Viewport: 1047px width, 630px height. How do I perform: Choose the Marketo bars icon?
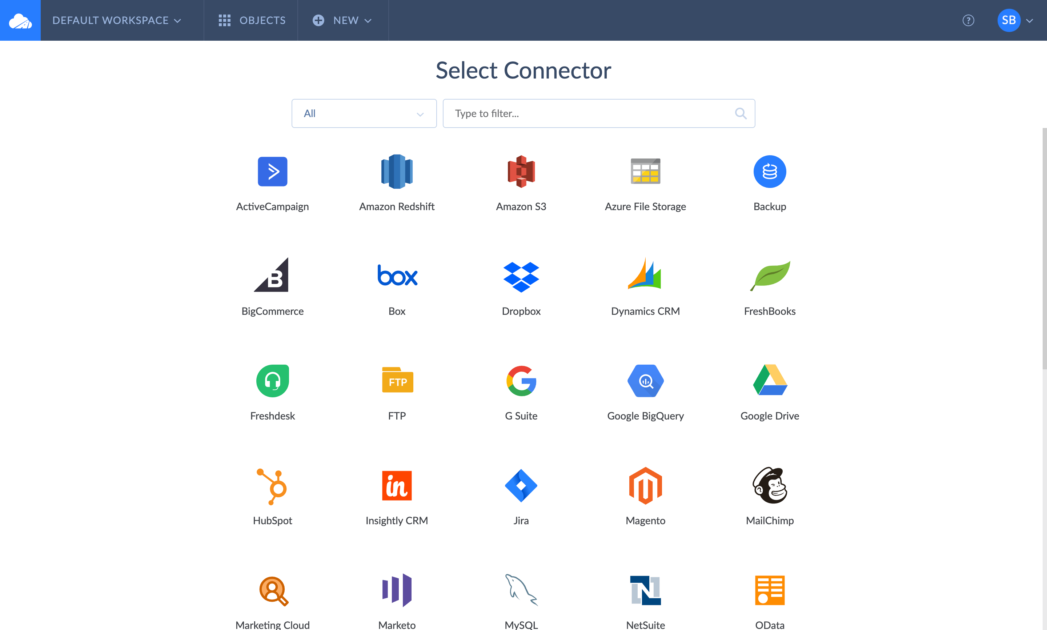pos(397,590)
